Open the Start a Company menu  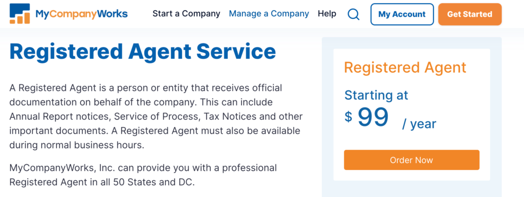[186, 14]
